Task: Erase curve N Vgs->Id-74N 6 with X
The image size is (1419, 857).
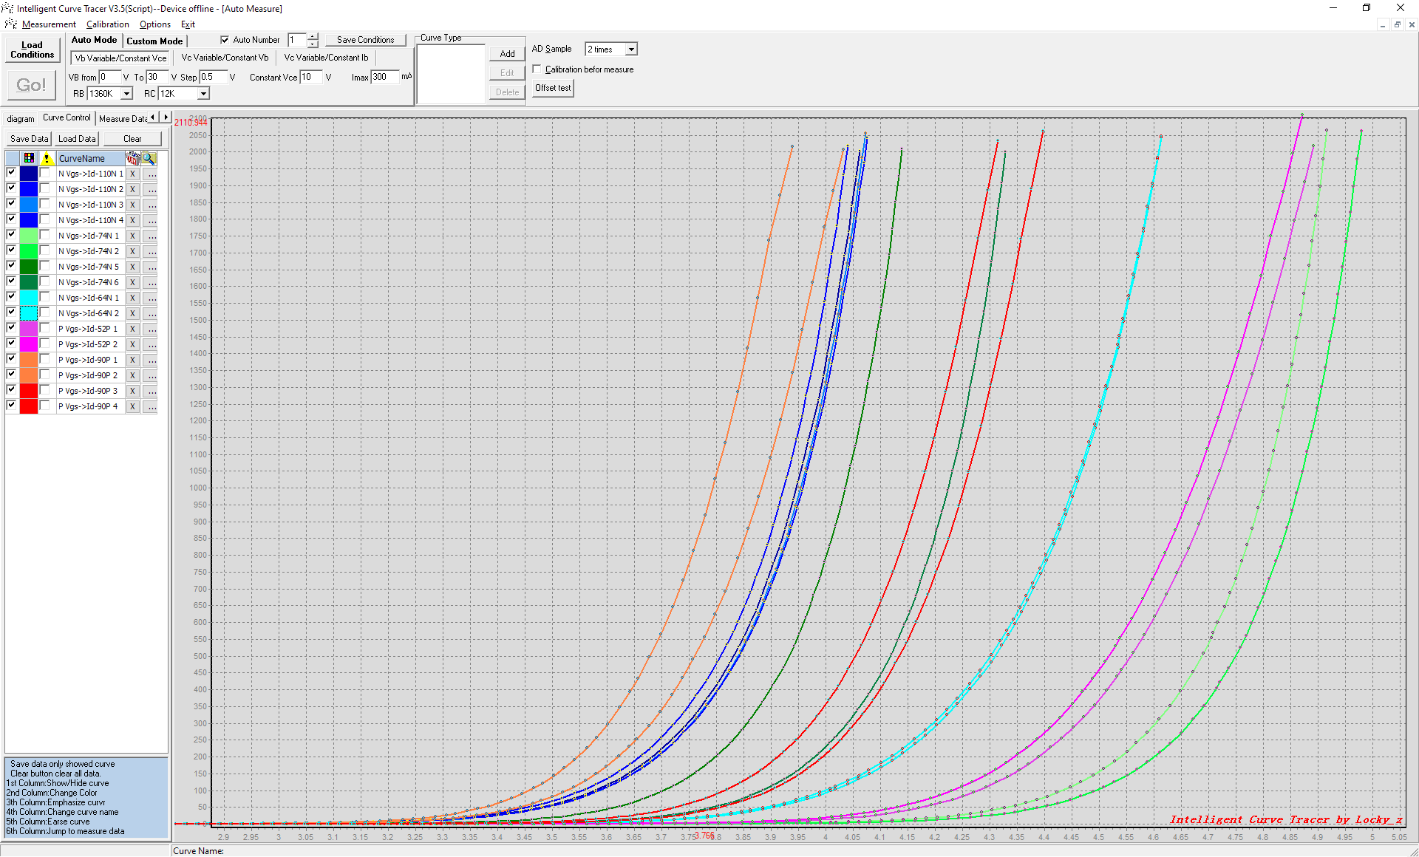Action: click(x=133, y=283)
